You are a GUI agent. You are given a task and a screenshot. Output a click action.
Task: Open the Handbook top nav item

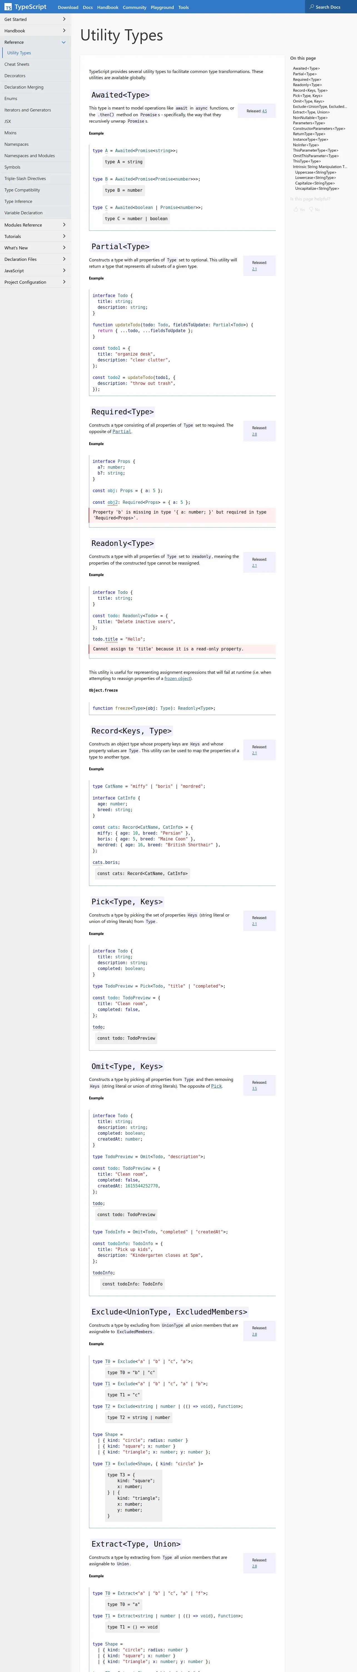coord(108,7)
